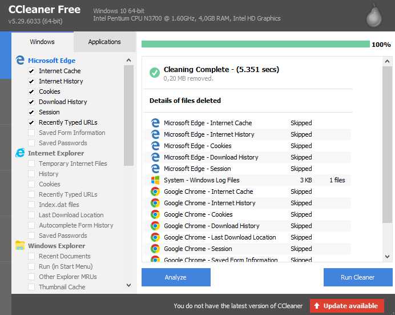Click the System - Windows Log Files row text
This screenshot has width=395, height=315.
click(201, 180)
